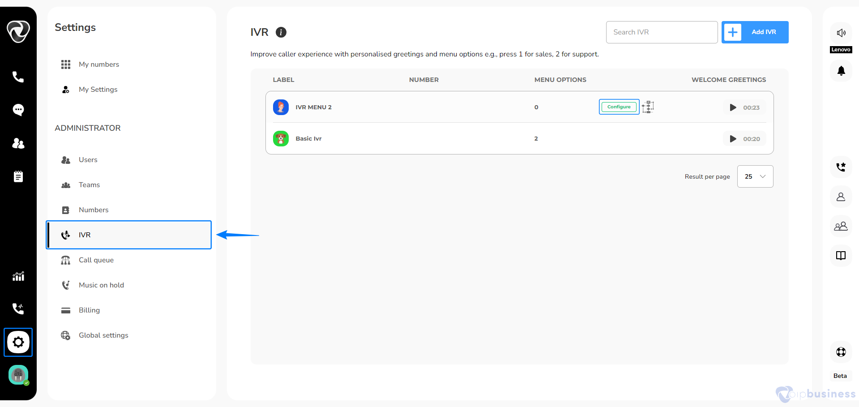Open the chat messages icon in sidebar

pos(18,110)
